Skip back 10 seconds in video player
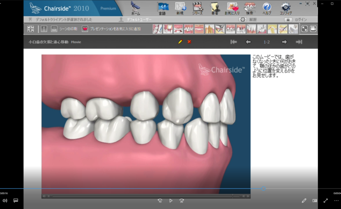The width and height of the screenshot is (341, 209). [x=160, y=201]
